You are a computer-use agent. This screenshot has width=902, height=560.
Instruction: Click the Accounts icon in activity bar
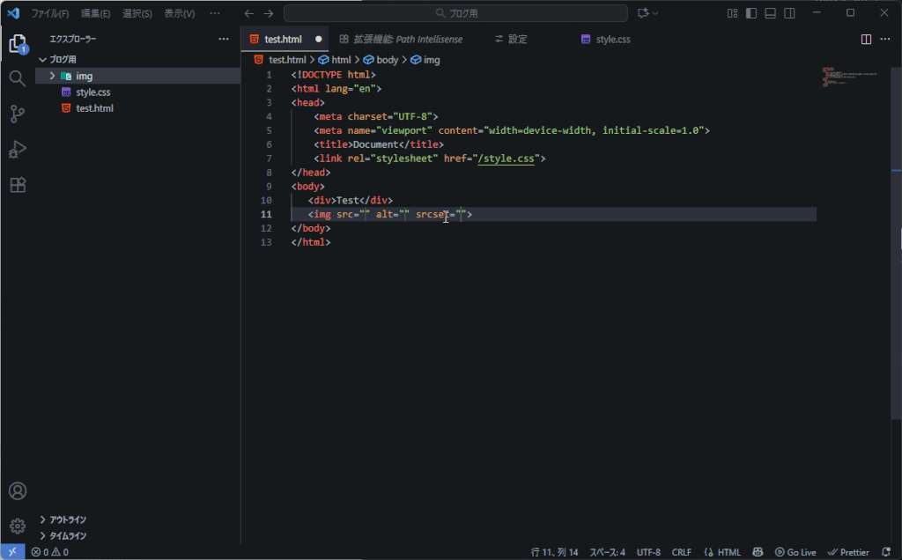click(17, 491)
